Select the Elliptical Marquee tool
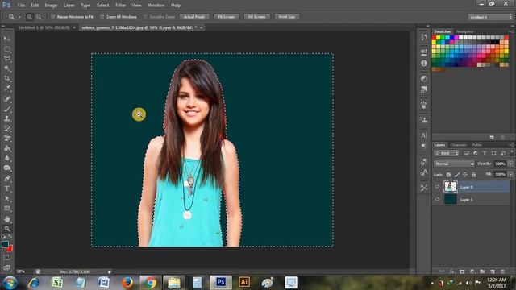Image resolution: width=516 pixels, height=290 pixels. pyautogui.click(x=7, y=49)
